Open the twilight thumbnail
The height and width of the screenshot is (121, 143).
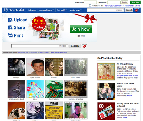point(17,67)
